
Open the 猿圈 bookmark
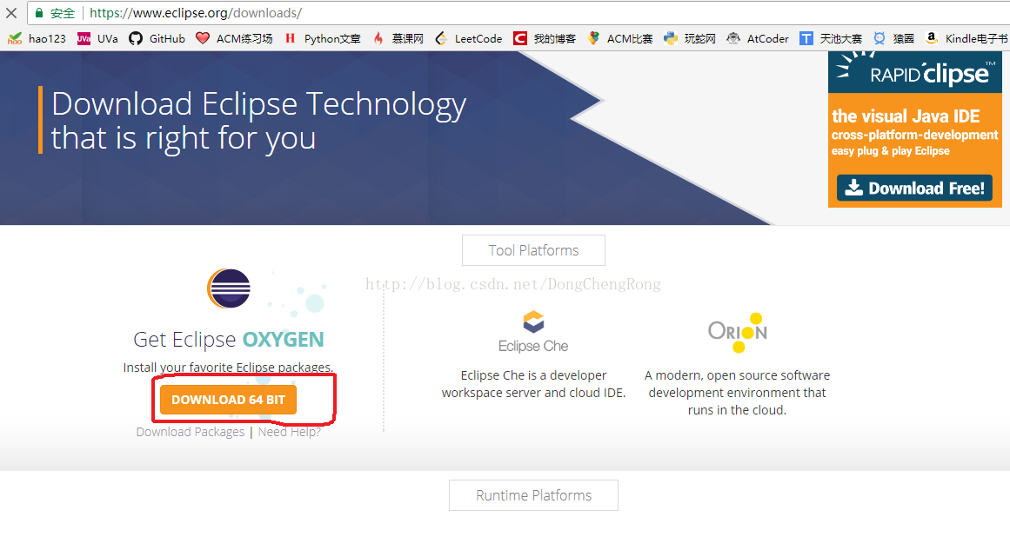point(894,38)
